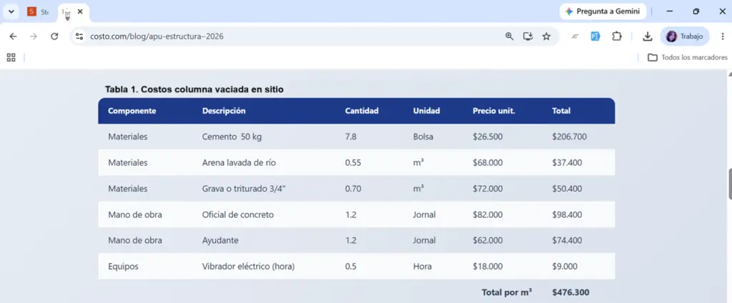Screen dimensions: 732x303
Task: Click the vertical page scrollbar thumb
Action: [x=729, y=184]
